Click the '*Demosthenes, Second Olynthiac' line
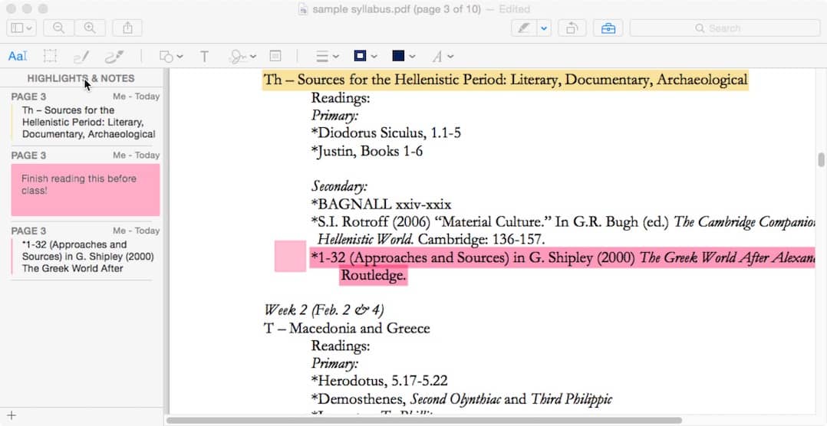The width and height of the screenshot is (827, 426). pos(462,399)
